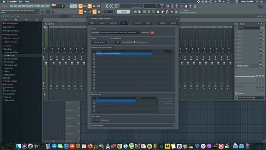Toggle the wait-for-input icon in the toolbar
Image resolution: width=266 pixels, height=150 pixels.
click(85, 6)
